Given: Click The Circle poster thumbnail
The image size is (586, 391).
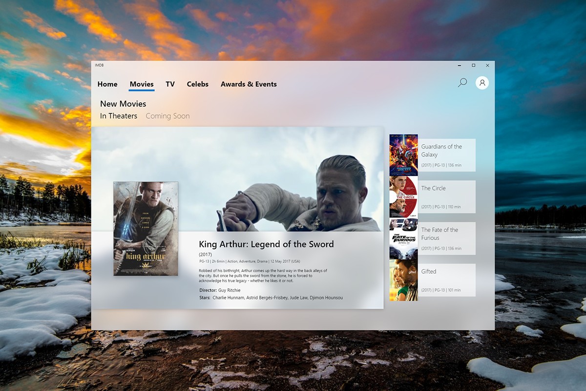Looking at the screenshot, I should pyautogui.click(x=403, y=196).
